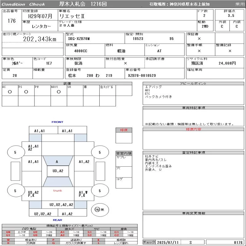Screen dimensions: 246x246
Task: Click the circle mark under AC
Action: 10,92
